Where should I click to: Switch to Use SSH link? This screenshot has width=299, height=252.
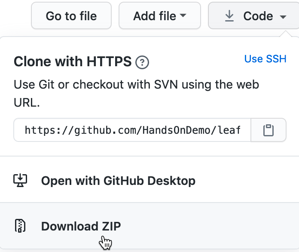[265, 58]
